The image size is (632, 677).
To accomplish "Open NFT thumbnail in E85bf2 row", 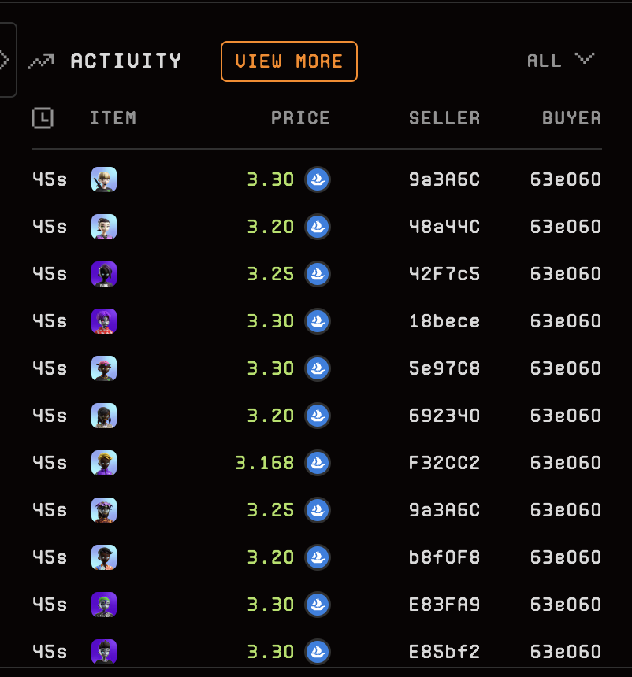I will coord(104,652).
